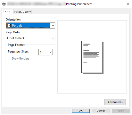This screenshot has height=115, width=132.
Task: Open the Pages per Sheet dropdown
Action: [45, 52]
